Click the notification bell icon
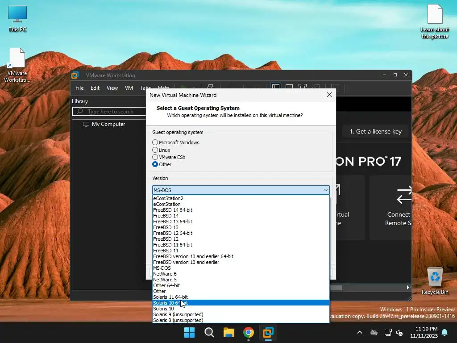The height and width of the screenshot is (343, 457). click(445, 332)
